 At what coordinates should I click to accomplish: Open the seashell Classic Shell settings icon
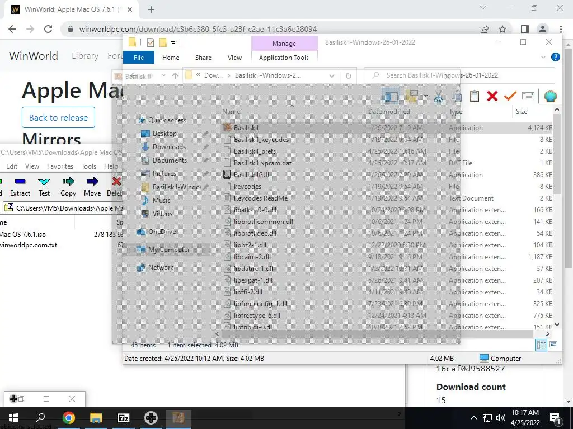551,96
